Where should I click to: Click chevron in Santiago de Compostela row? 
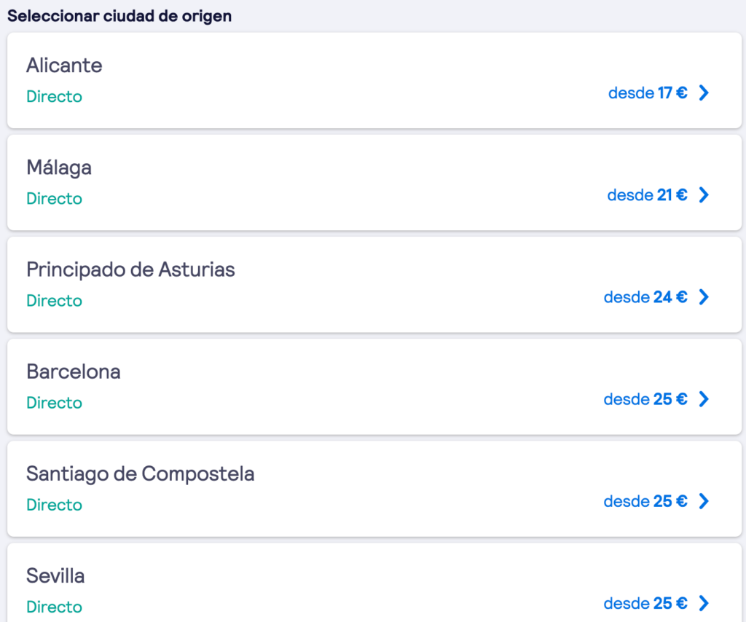point(704,501)
